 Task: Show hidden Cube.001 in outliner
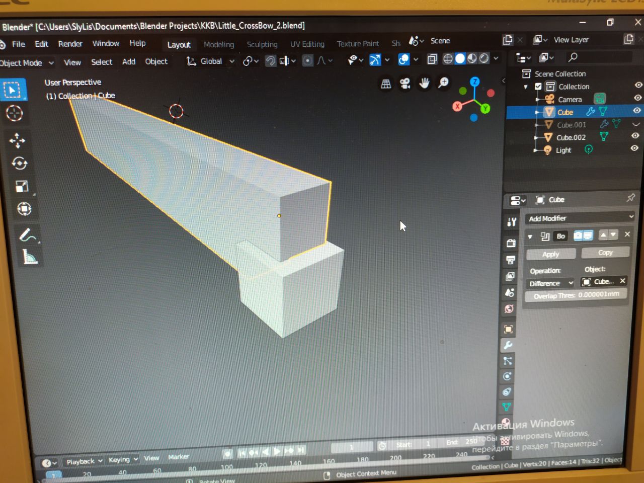pos(636,123)
